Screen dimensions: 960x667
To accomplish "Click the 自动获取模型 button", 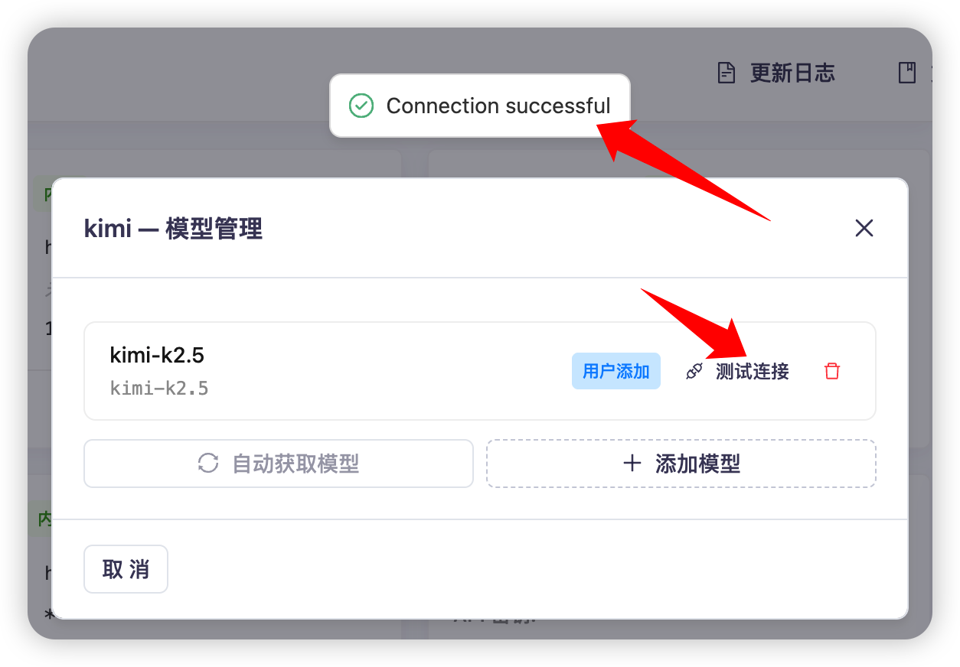I will point(279,464).
